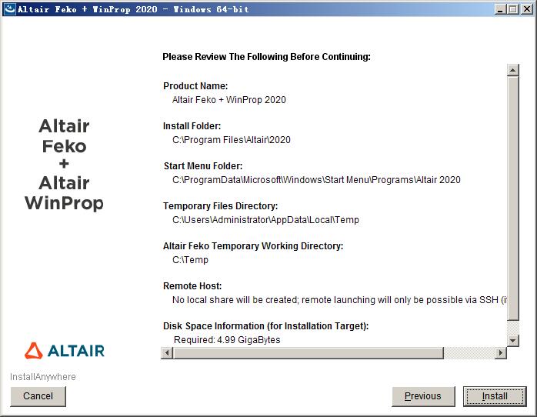Close the installer window
This screenshot has width=537, height=417.
click(527, 9)
